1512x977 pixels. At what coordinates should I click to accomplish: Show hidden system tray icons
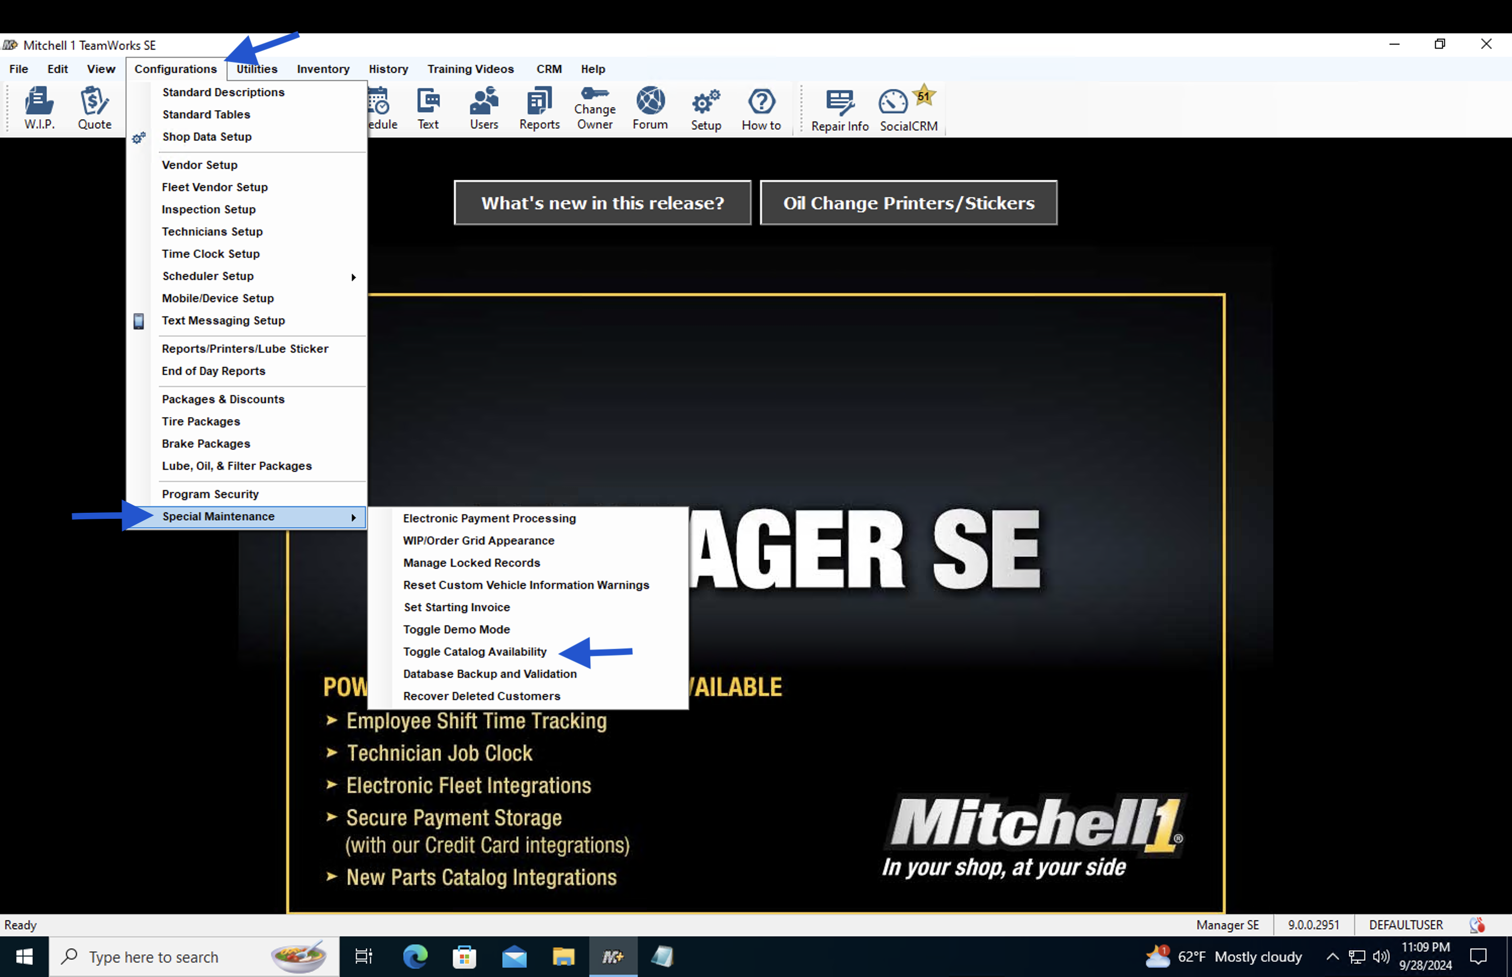[1333, 956]
